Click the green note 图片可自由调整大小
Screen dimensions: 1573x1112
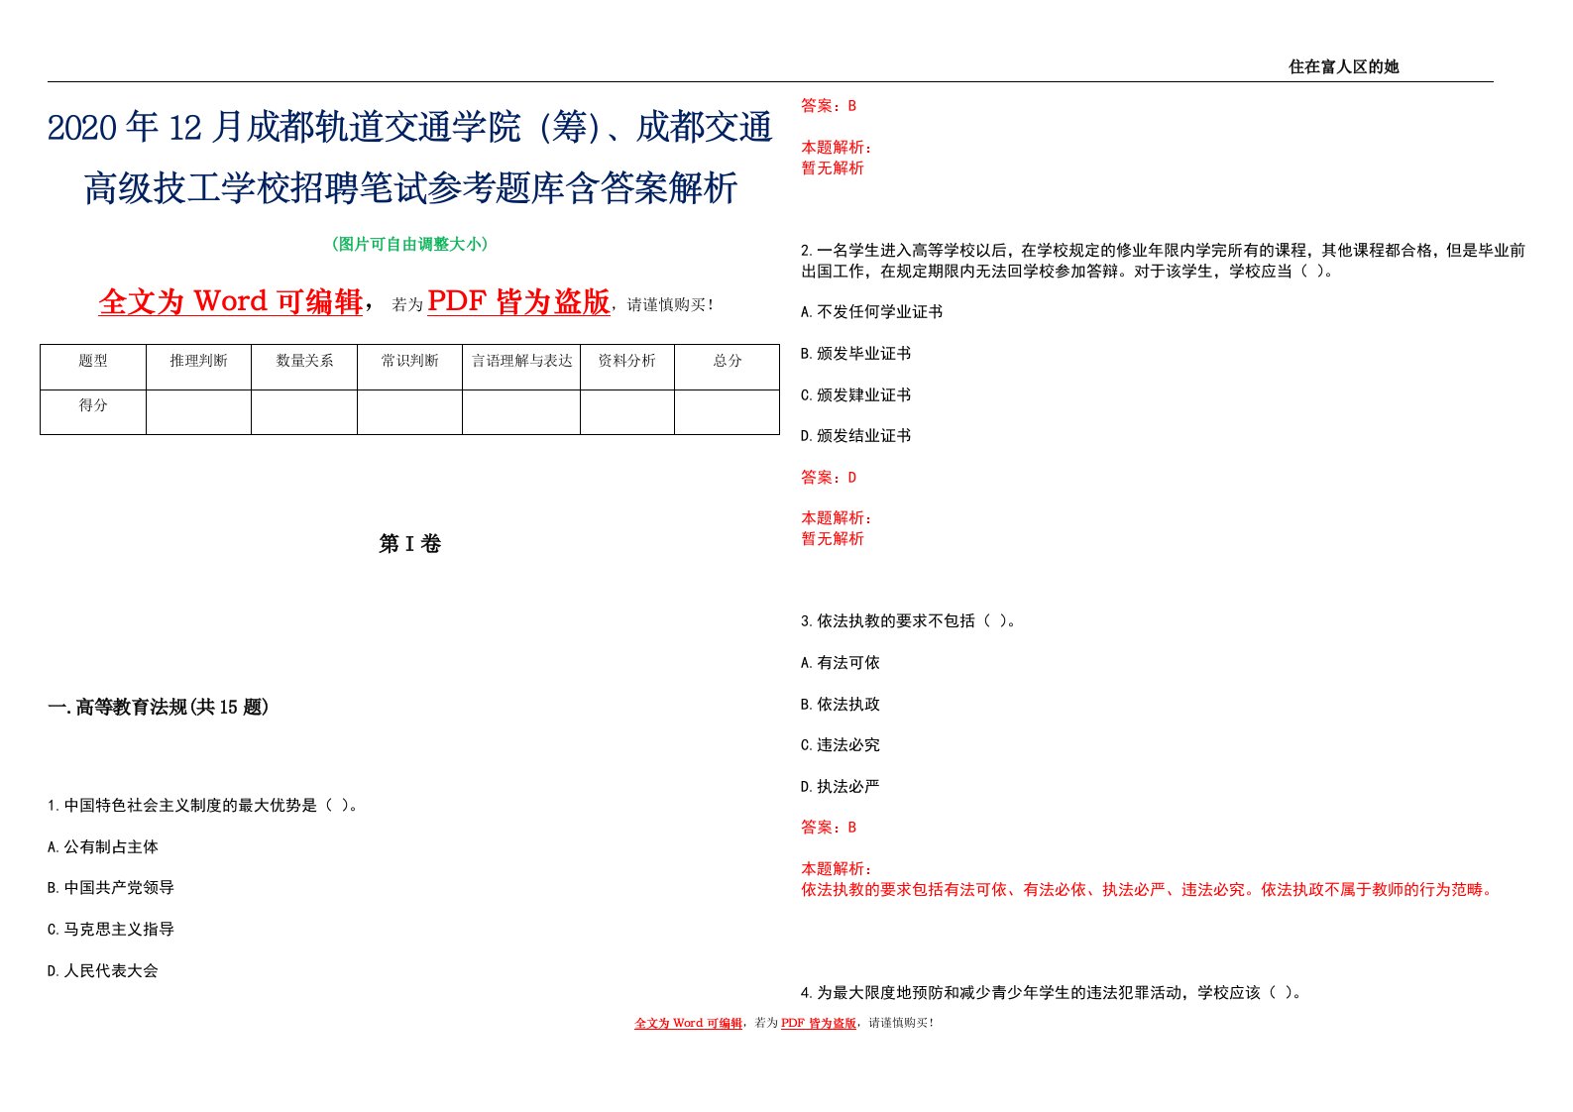click(x=409, y=244)
